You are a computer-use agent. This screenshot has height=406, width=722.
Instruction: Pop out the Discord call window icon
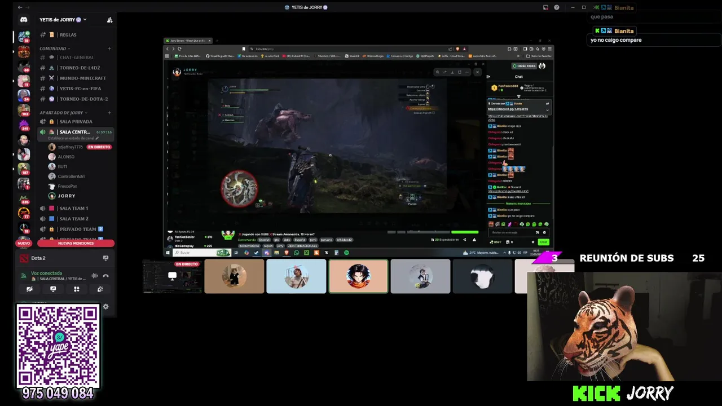pyautogui.click(x=545, y=7)
